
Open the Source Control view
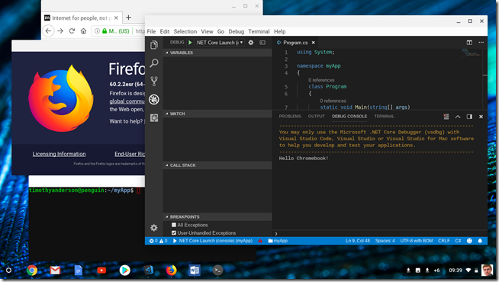[154, 82]
